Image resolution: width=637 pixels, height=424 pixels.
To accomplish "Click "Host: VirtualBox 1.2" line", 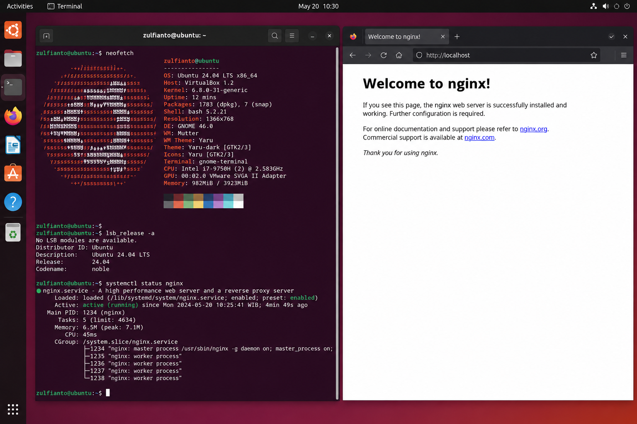I will (199, 83).
